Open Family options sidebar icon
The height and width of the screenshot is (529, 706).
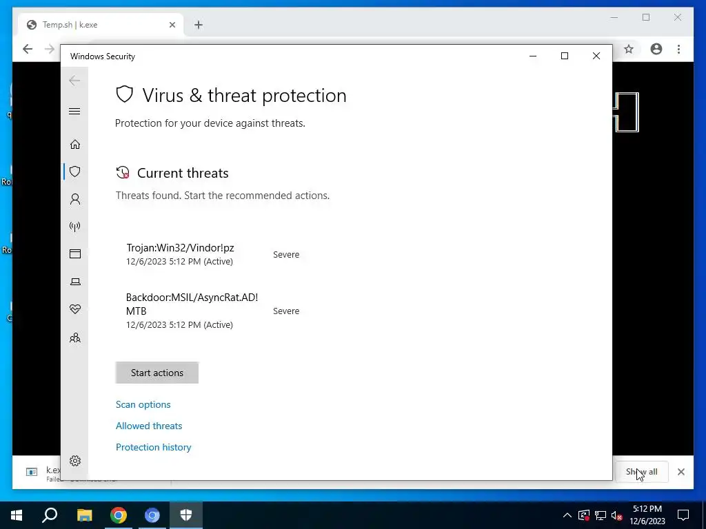[74, 338]
